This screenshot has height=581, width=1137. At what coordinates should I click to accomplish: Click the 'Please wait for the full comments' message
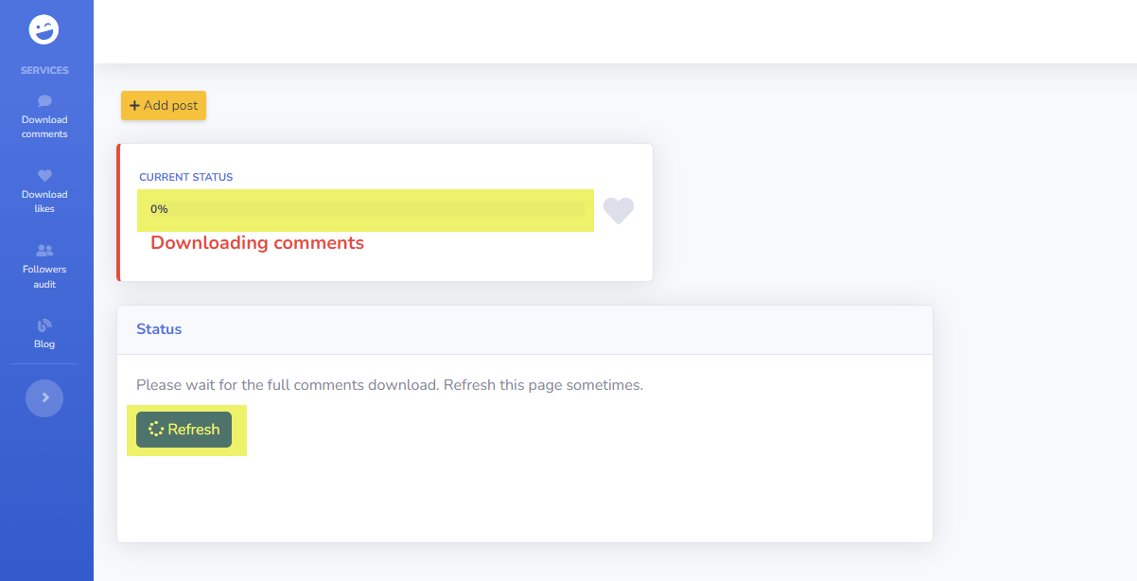pyautogui.click(x=389, y=385)
